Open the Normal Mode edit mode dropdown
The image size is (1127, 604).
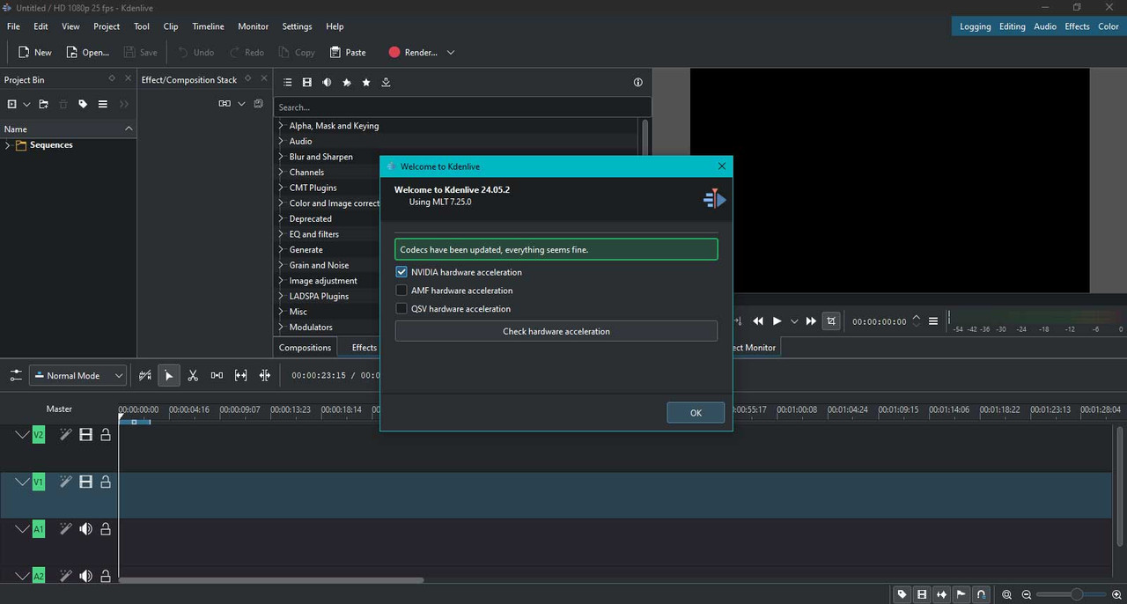tap(78, 375)
